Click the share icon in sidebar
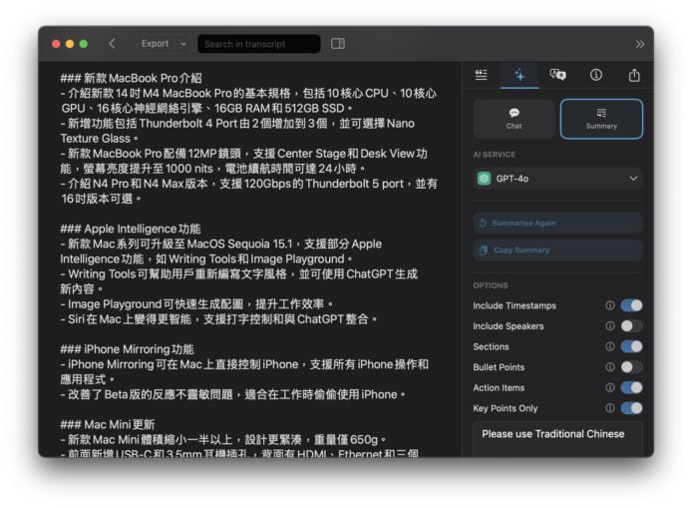Screen dimensions: 692x508 tap(634, 75)
